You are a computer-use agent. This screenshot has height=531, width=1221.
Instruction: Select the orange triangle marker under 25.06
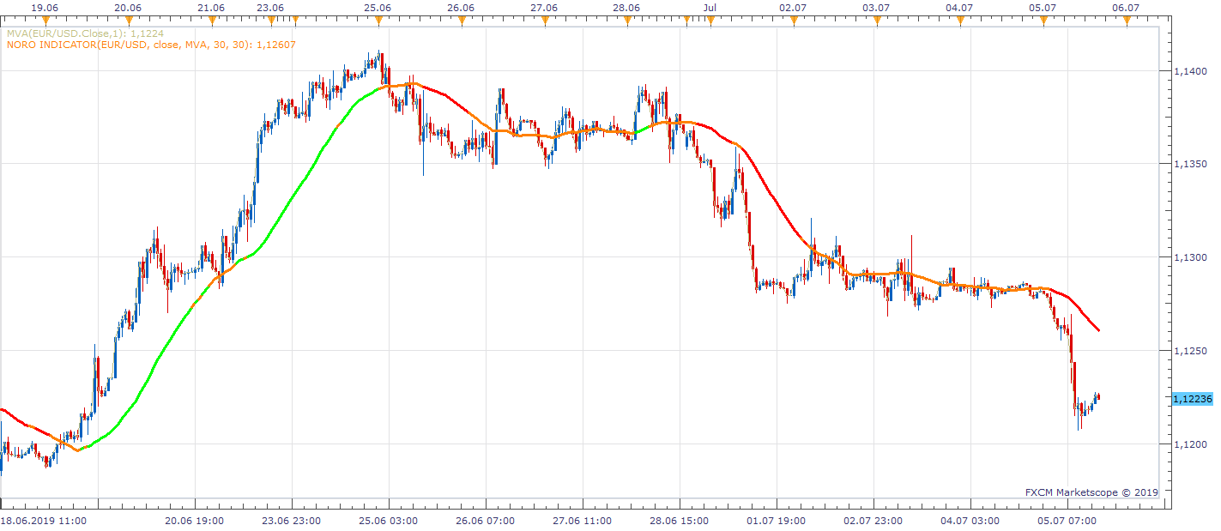[x=378, y=19]
